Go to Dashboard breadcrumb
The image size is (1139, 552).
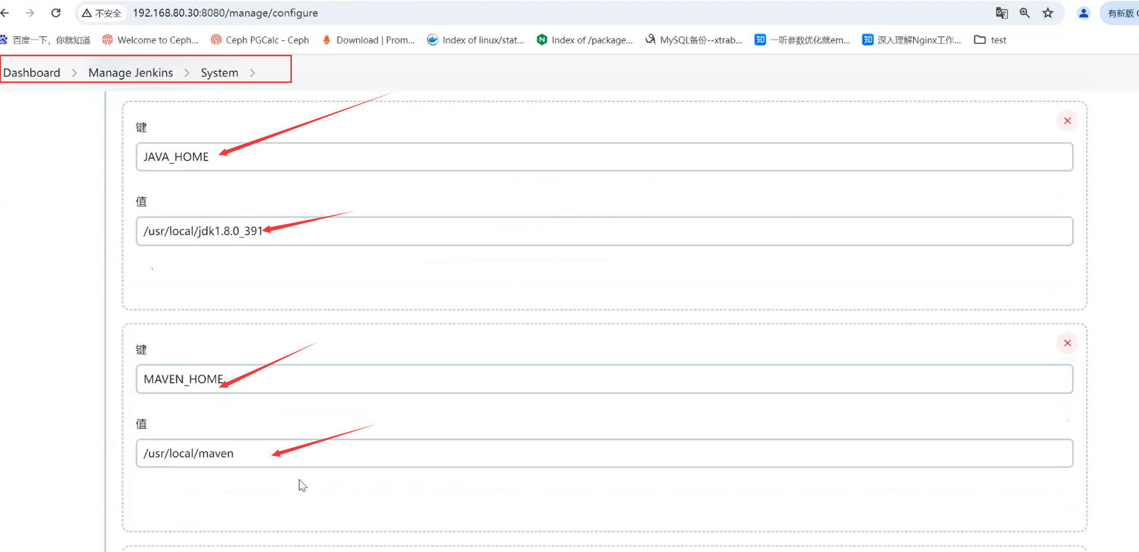coord(32,73)
